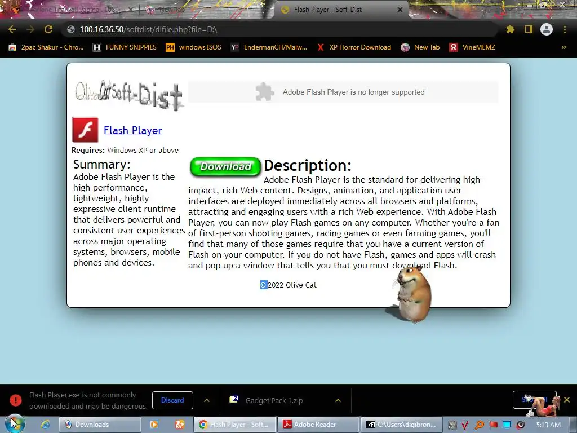
Task: Open the XP Horror Download bookmark
Action: (x=354, y=47)
